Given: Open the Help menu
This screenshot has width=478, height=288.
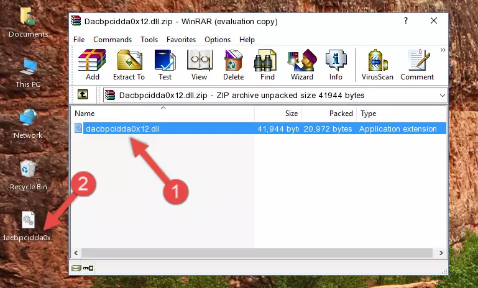Looking at the screenshot, I should (x=247, y=40).
